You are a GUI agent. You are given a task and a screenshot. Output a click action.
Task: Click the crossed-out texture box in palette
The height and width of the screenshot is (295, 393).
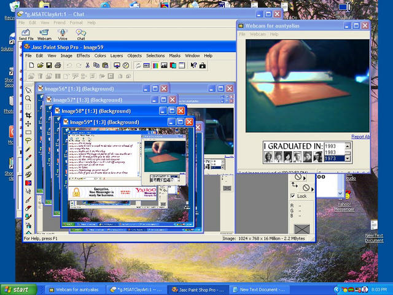click(x=302, y=229)
